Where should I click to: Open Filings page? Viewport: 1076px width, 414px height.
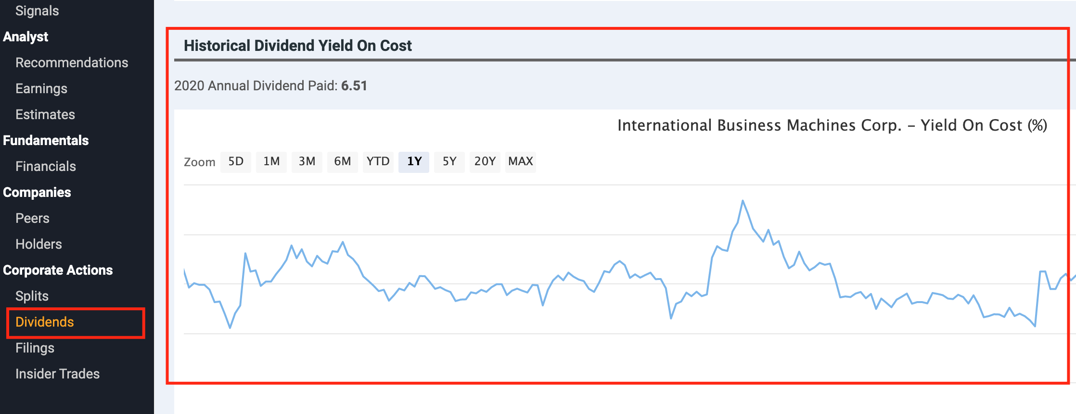click(35, 348)
